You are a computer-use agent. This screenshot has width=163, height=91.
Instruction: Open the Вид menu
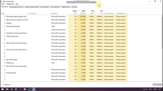[17, 4]
